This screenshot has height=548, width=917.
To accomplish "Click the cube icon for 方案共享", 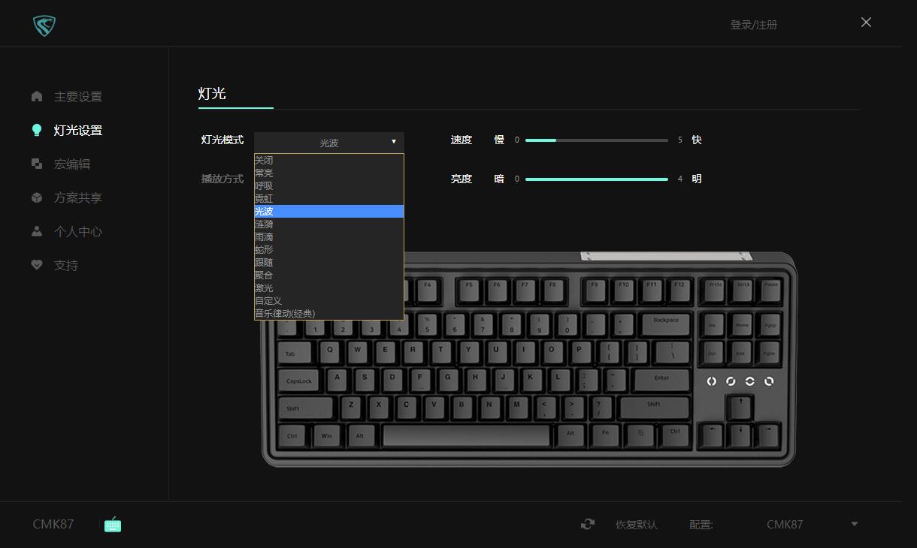I will click(37, 197).
